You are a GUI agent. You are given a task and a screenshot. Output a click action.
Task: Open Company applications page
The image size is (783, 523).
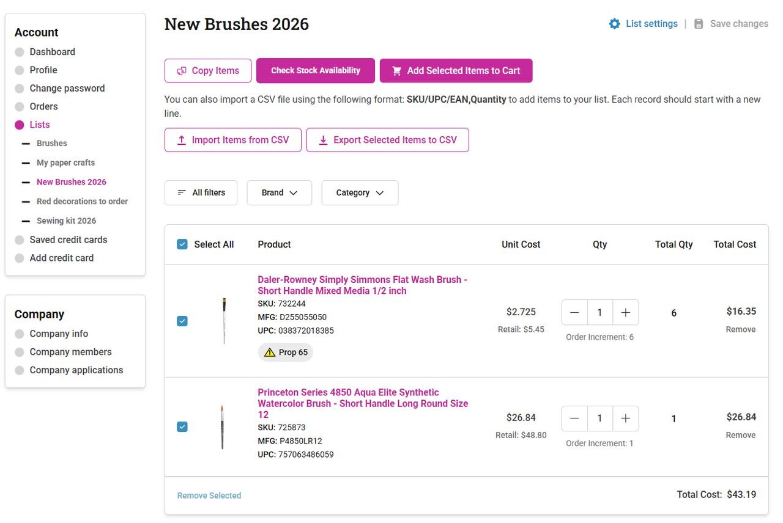point(76,370)
